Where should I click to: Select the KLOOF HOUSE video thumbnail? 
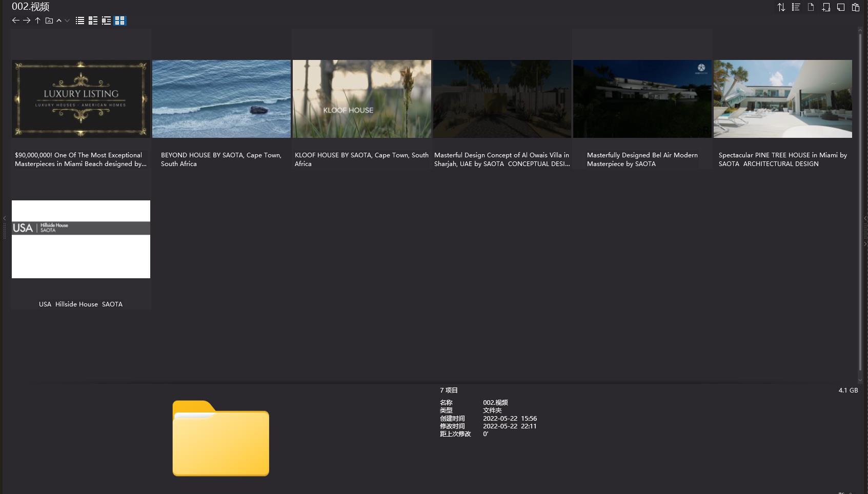(x=361, y=99)
